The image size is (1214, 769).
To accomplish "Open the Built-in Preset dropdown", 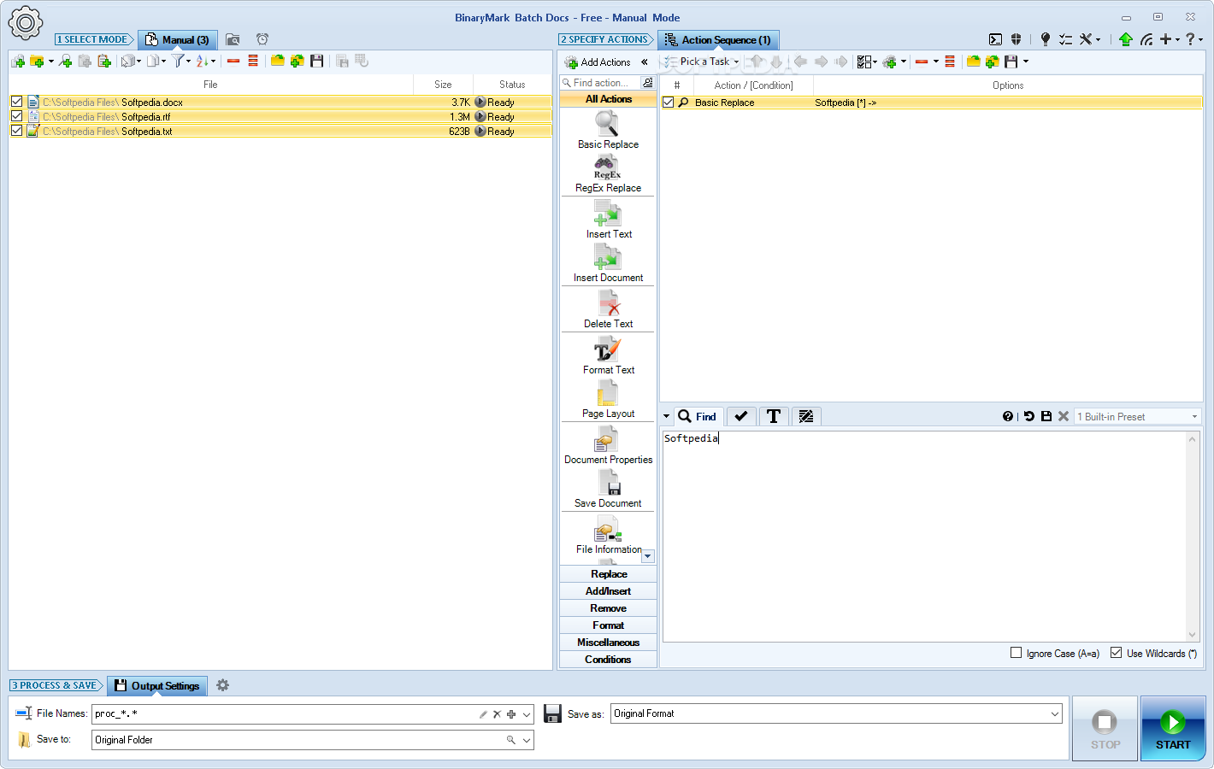I will point(1137,416).
